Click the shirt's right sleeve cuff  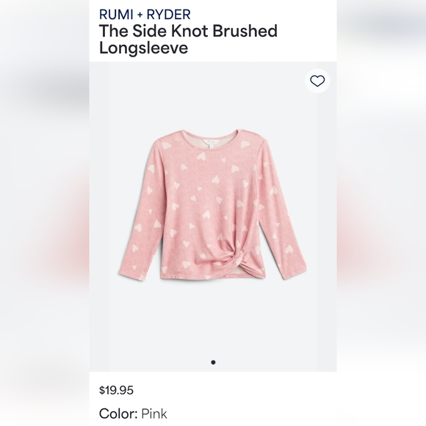click(295, 272)
